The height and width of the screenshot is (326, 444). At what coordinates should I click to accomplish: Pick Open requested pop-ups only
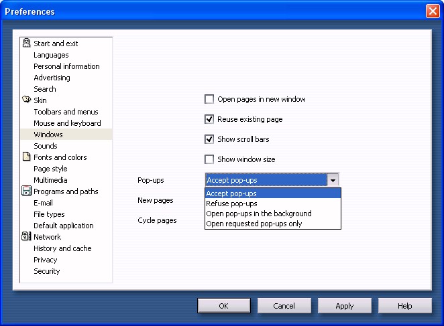click(x=254, y=224)
